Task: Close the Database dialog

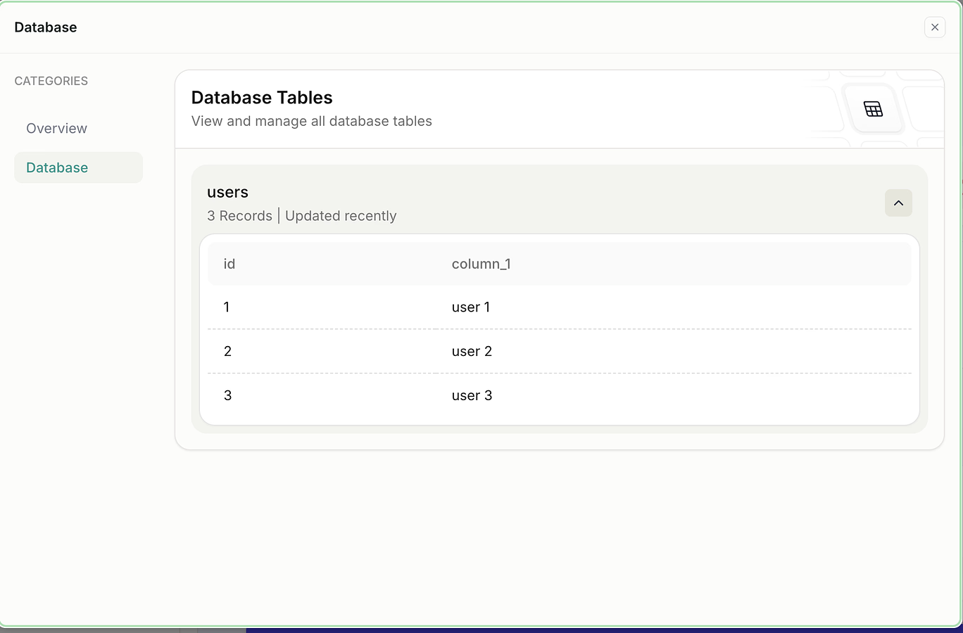Action: click(x=935, y=27)
